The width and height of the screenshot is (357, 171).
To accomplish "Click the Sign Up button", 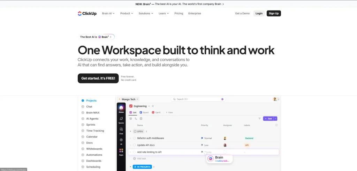I will 274,14.
